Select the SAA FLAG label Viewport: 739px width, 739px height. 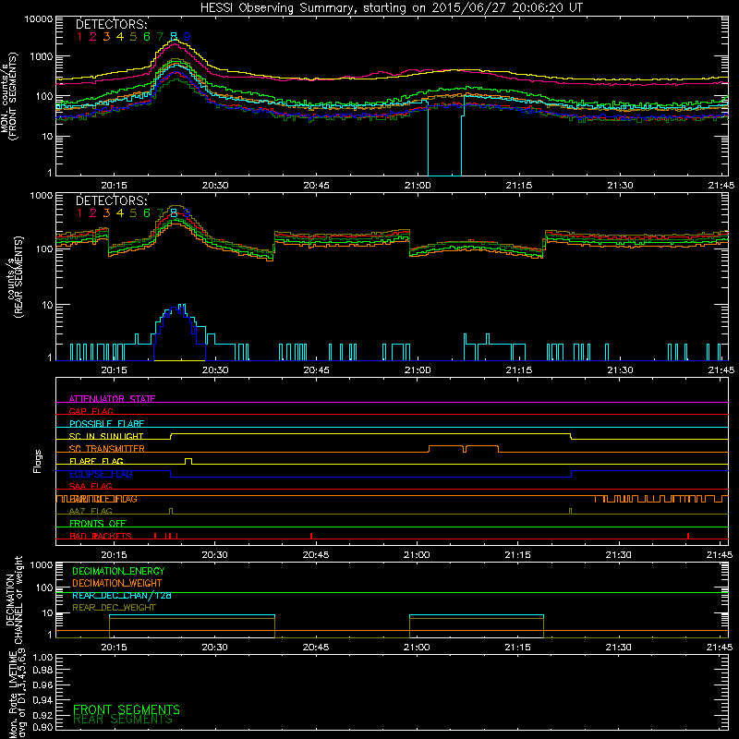(x=91, y=487)
